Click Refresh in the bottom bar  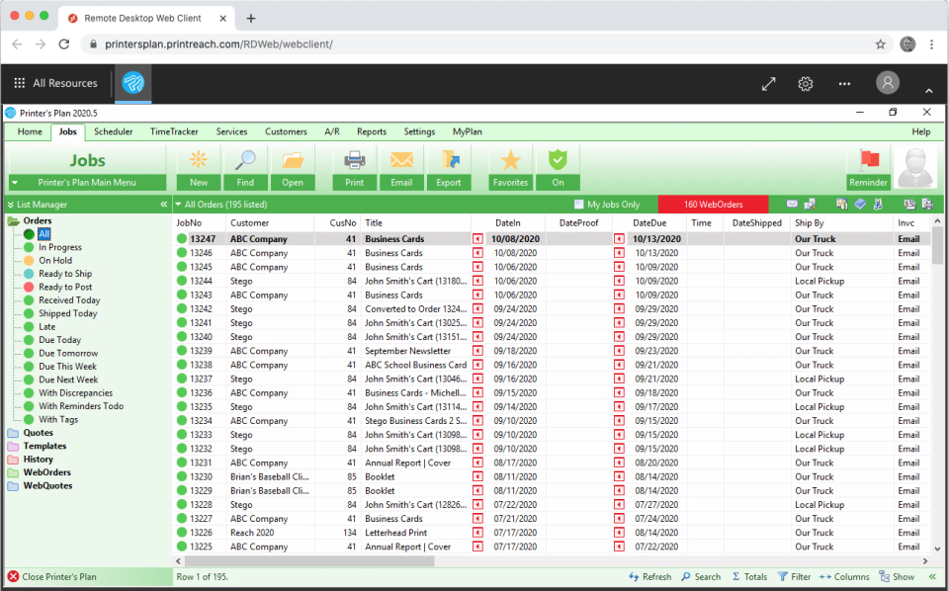650,577
